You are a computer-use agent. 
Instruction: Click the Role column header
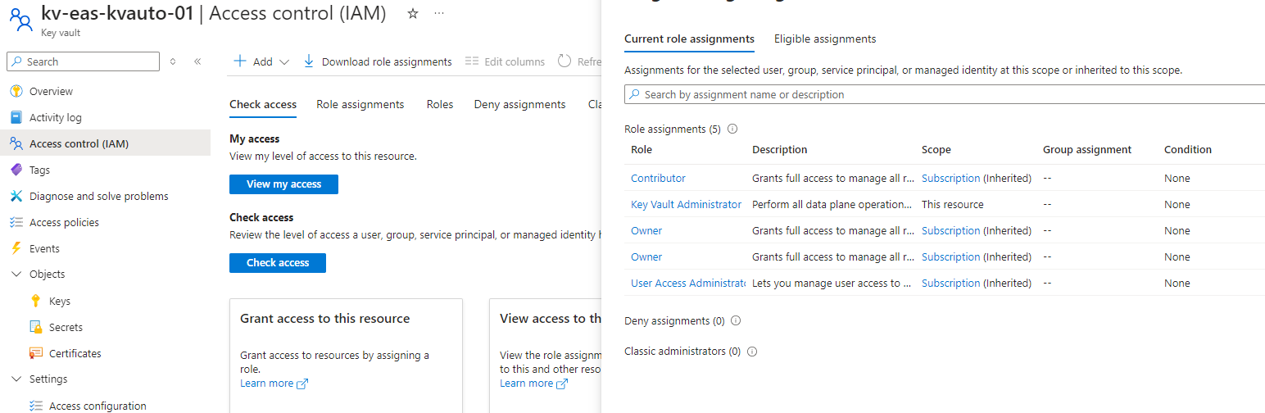tap(642, 150)
